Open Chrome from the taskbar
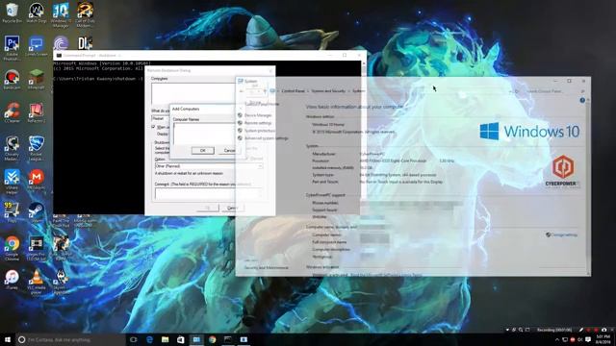Image resolution: width=616 pixels, height=346 pixels. pos(213,339)
